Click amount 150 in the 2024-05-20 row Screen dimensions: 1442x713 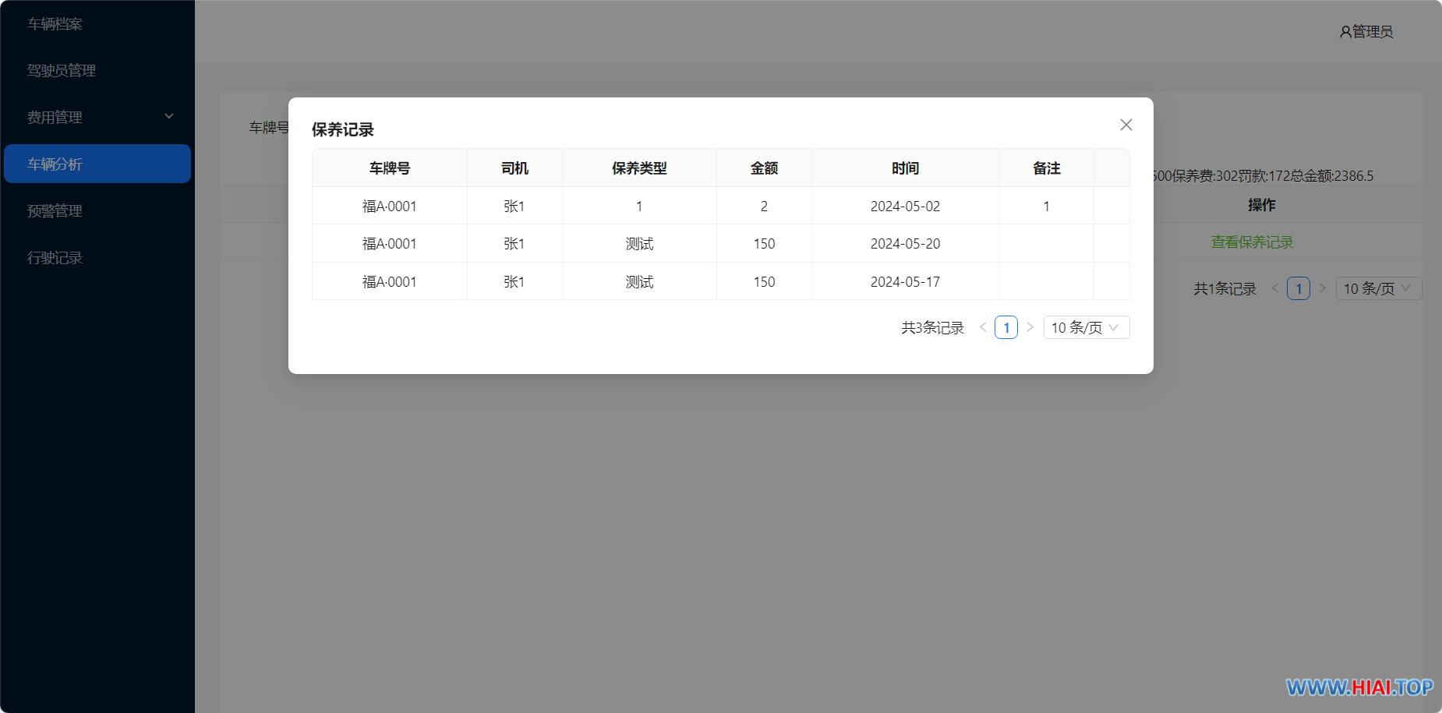click(x=764, y=244)
